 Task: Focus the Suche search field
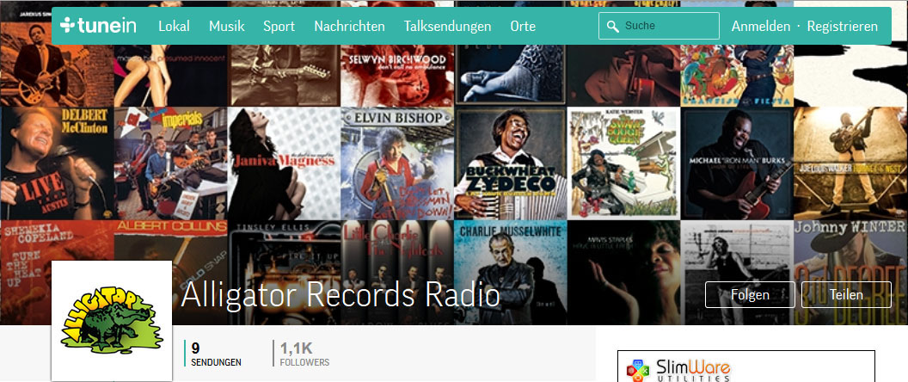click(659, 26)
